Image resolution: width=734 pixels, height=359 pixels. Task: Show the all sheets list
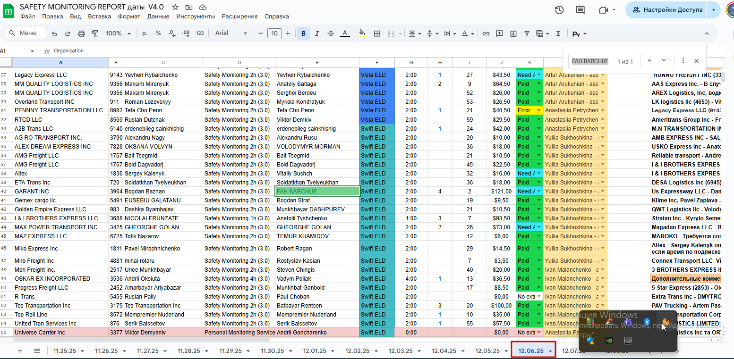click(37, 351)
